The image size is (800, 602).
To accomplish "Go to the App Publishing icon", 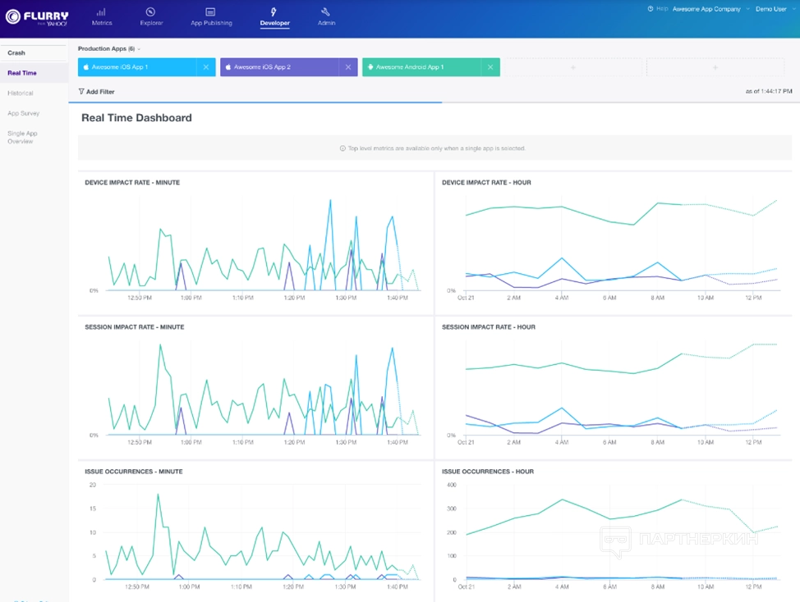I will 211,12.
